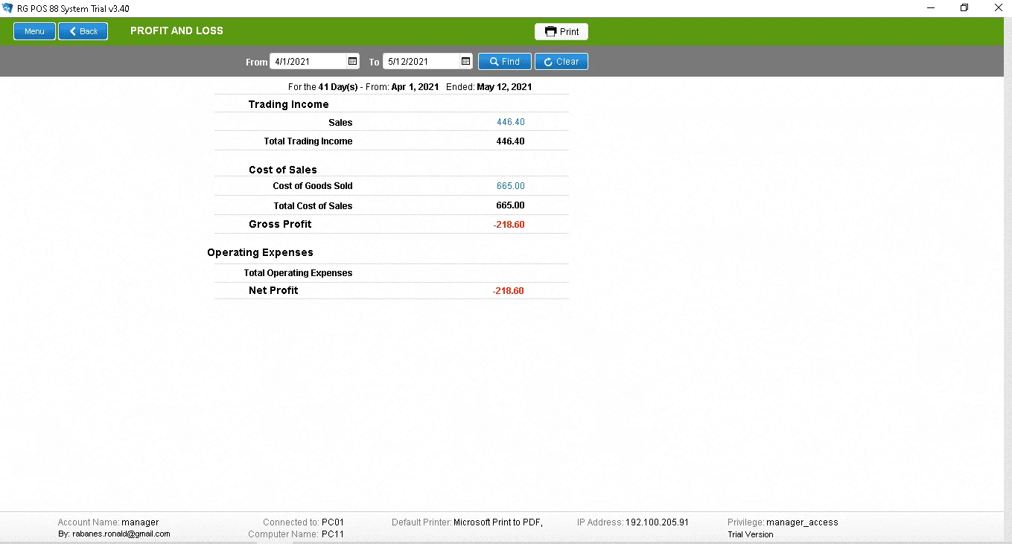Restore down the RG POS window

pyautogui.click(x=964, y=8)
